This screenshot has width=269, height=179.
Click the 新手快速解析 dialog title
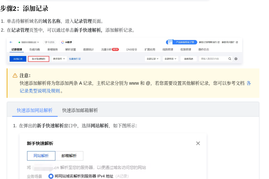click(x=40, y=144)
